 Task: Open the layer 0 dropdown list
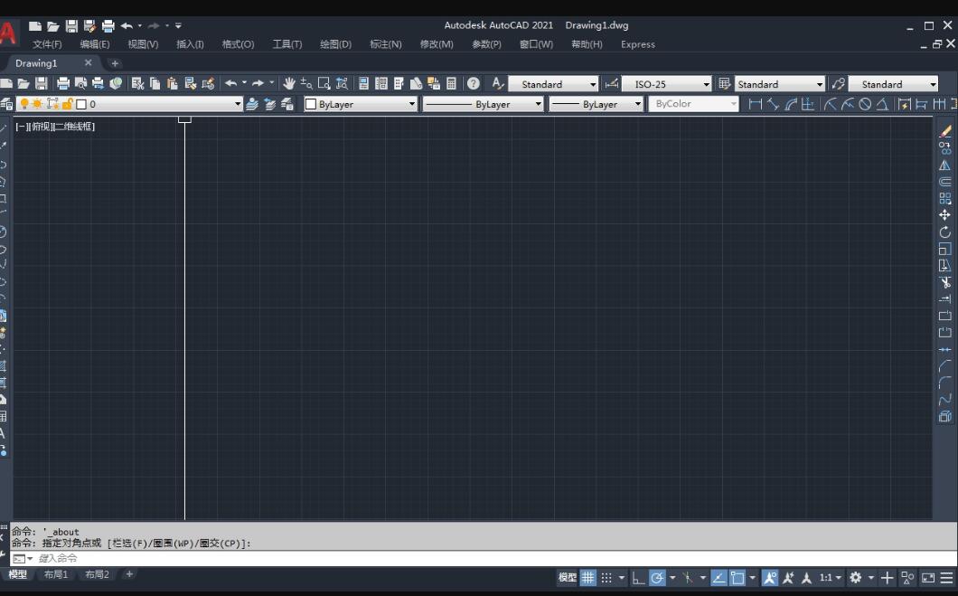tap(238, 104)
